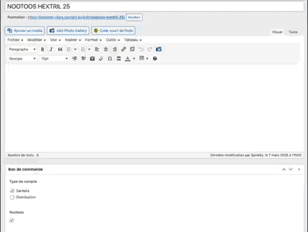Insert or edit a link
Image resolution: width=308 pixels, height=232 pixels.
tap(123, 49)
